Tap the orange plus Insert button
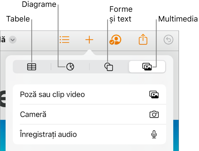This screenshot has width=199, height=151. pyautogui.click(x=89, y=40)
